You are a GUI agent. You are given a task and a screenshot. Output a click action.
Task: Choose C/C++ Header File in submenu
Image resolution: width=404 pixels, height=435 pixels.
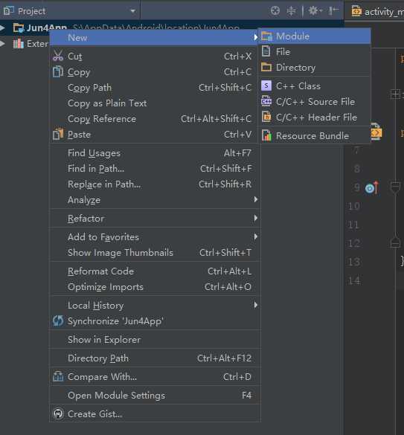(x=315, y=117)
